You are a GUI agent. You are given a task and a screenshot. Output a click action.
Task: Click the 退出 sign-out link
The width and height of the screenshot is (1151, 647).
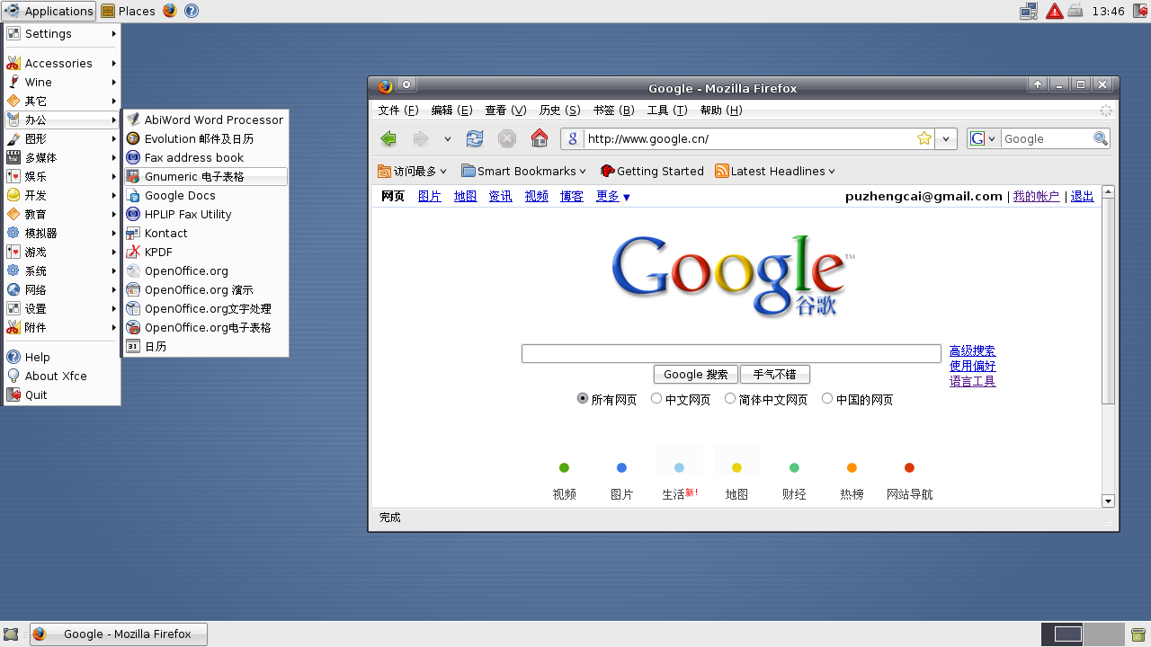1082,196
